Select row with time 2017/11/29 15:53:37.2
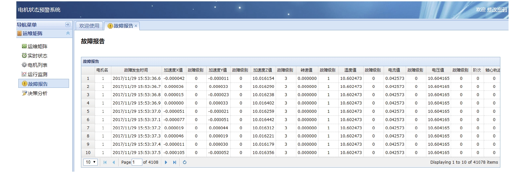525x173 pixels. click(291, 128)
